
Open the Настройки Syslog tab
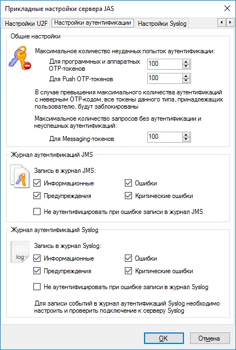[x=162, y=24]
